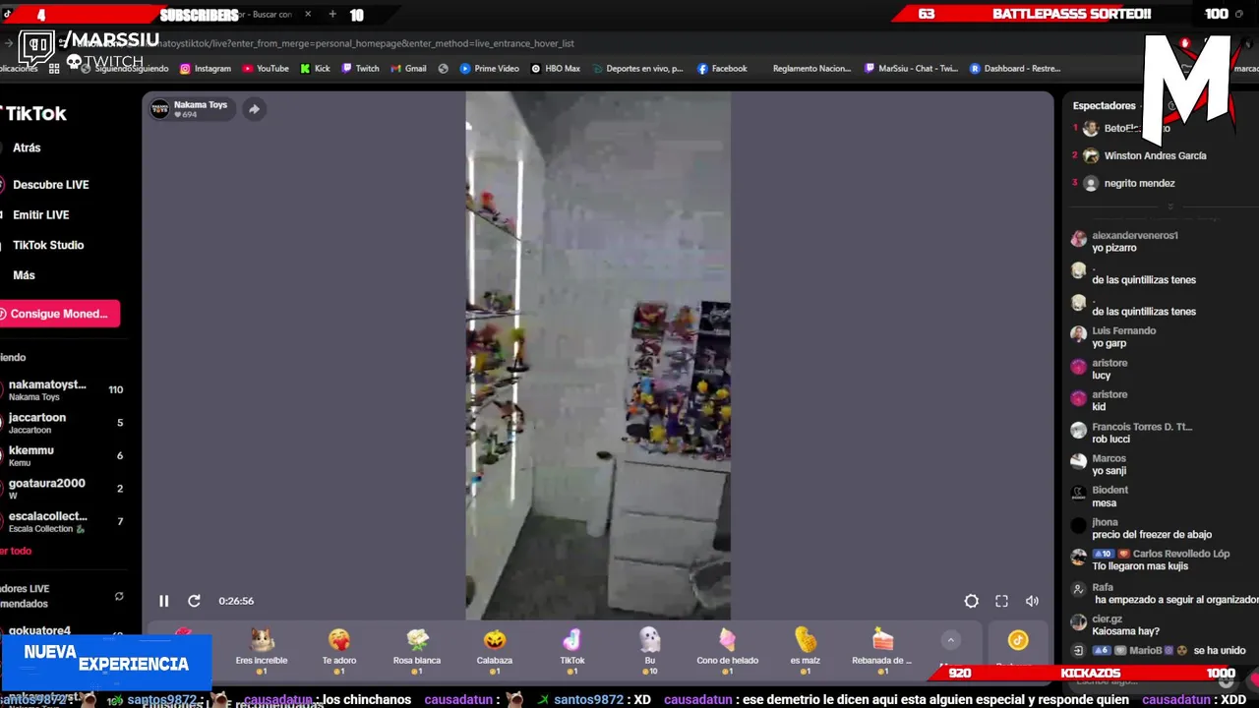
Task: Open negrito mendez viewer profile
Action: tap(1139, 183)
